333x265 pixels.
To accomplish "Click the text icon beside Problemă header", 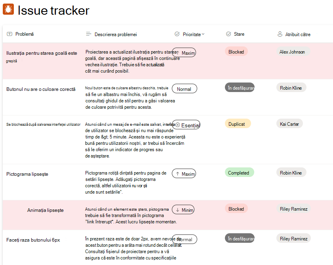I will pos(10,34).
